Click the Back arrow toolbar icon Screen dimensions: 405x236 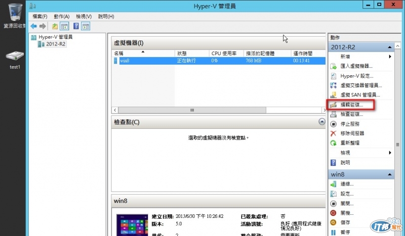tap(33, 26)
